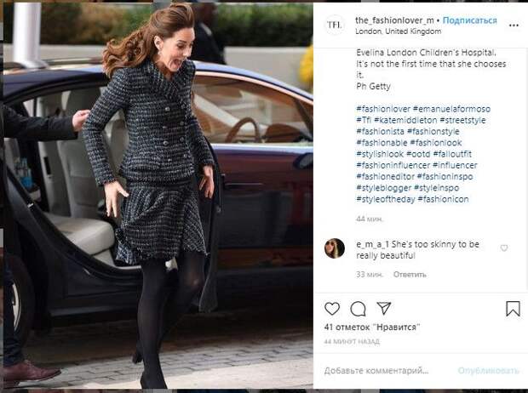Follow account via Подписаться link
This screenshot has height=393, width=528.
pyautogui.click(x=470, y=20)
